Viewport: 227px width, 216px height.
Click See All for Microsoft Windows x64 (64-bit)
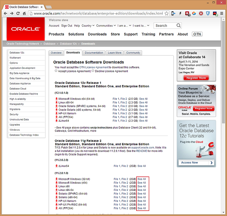(x=143, y=99)
